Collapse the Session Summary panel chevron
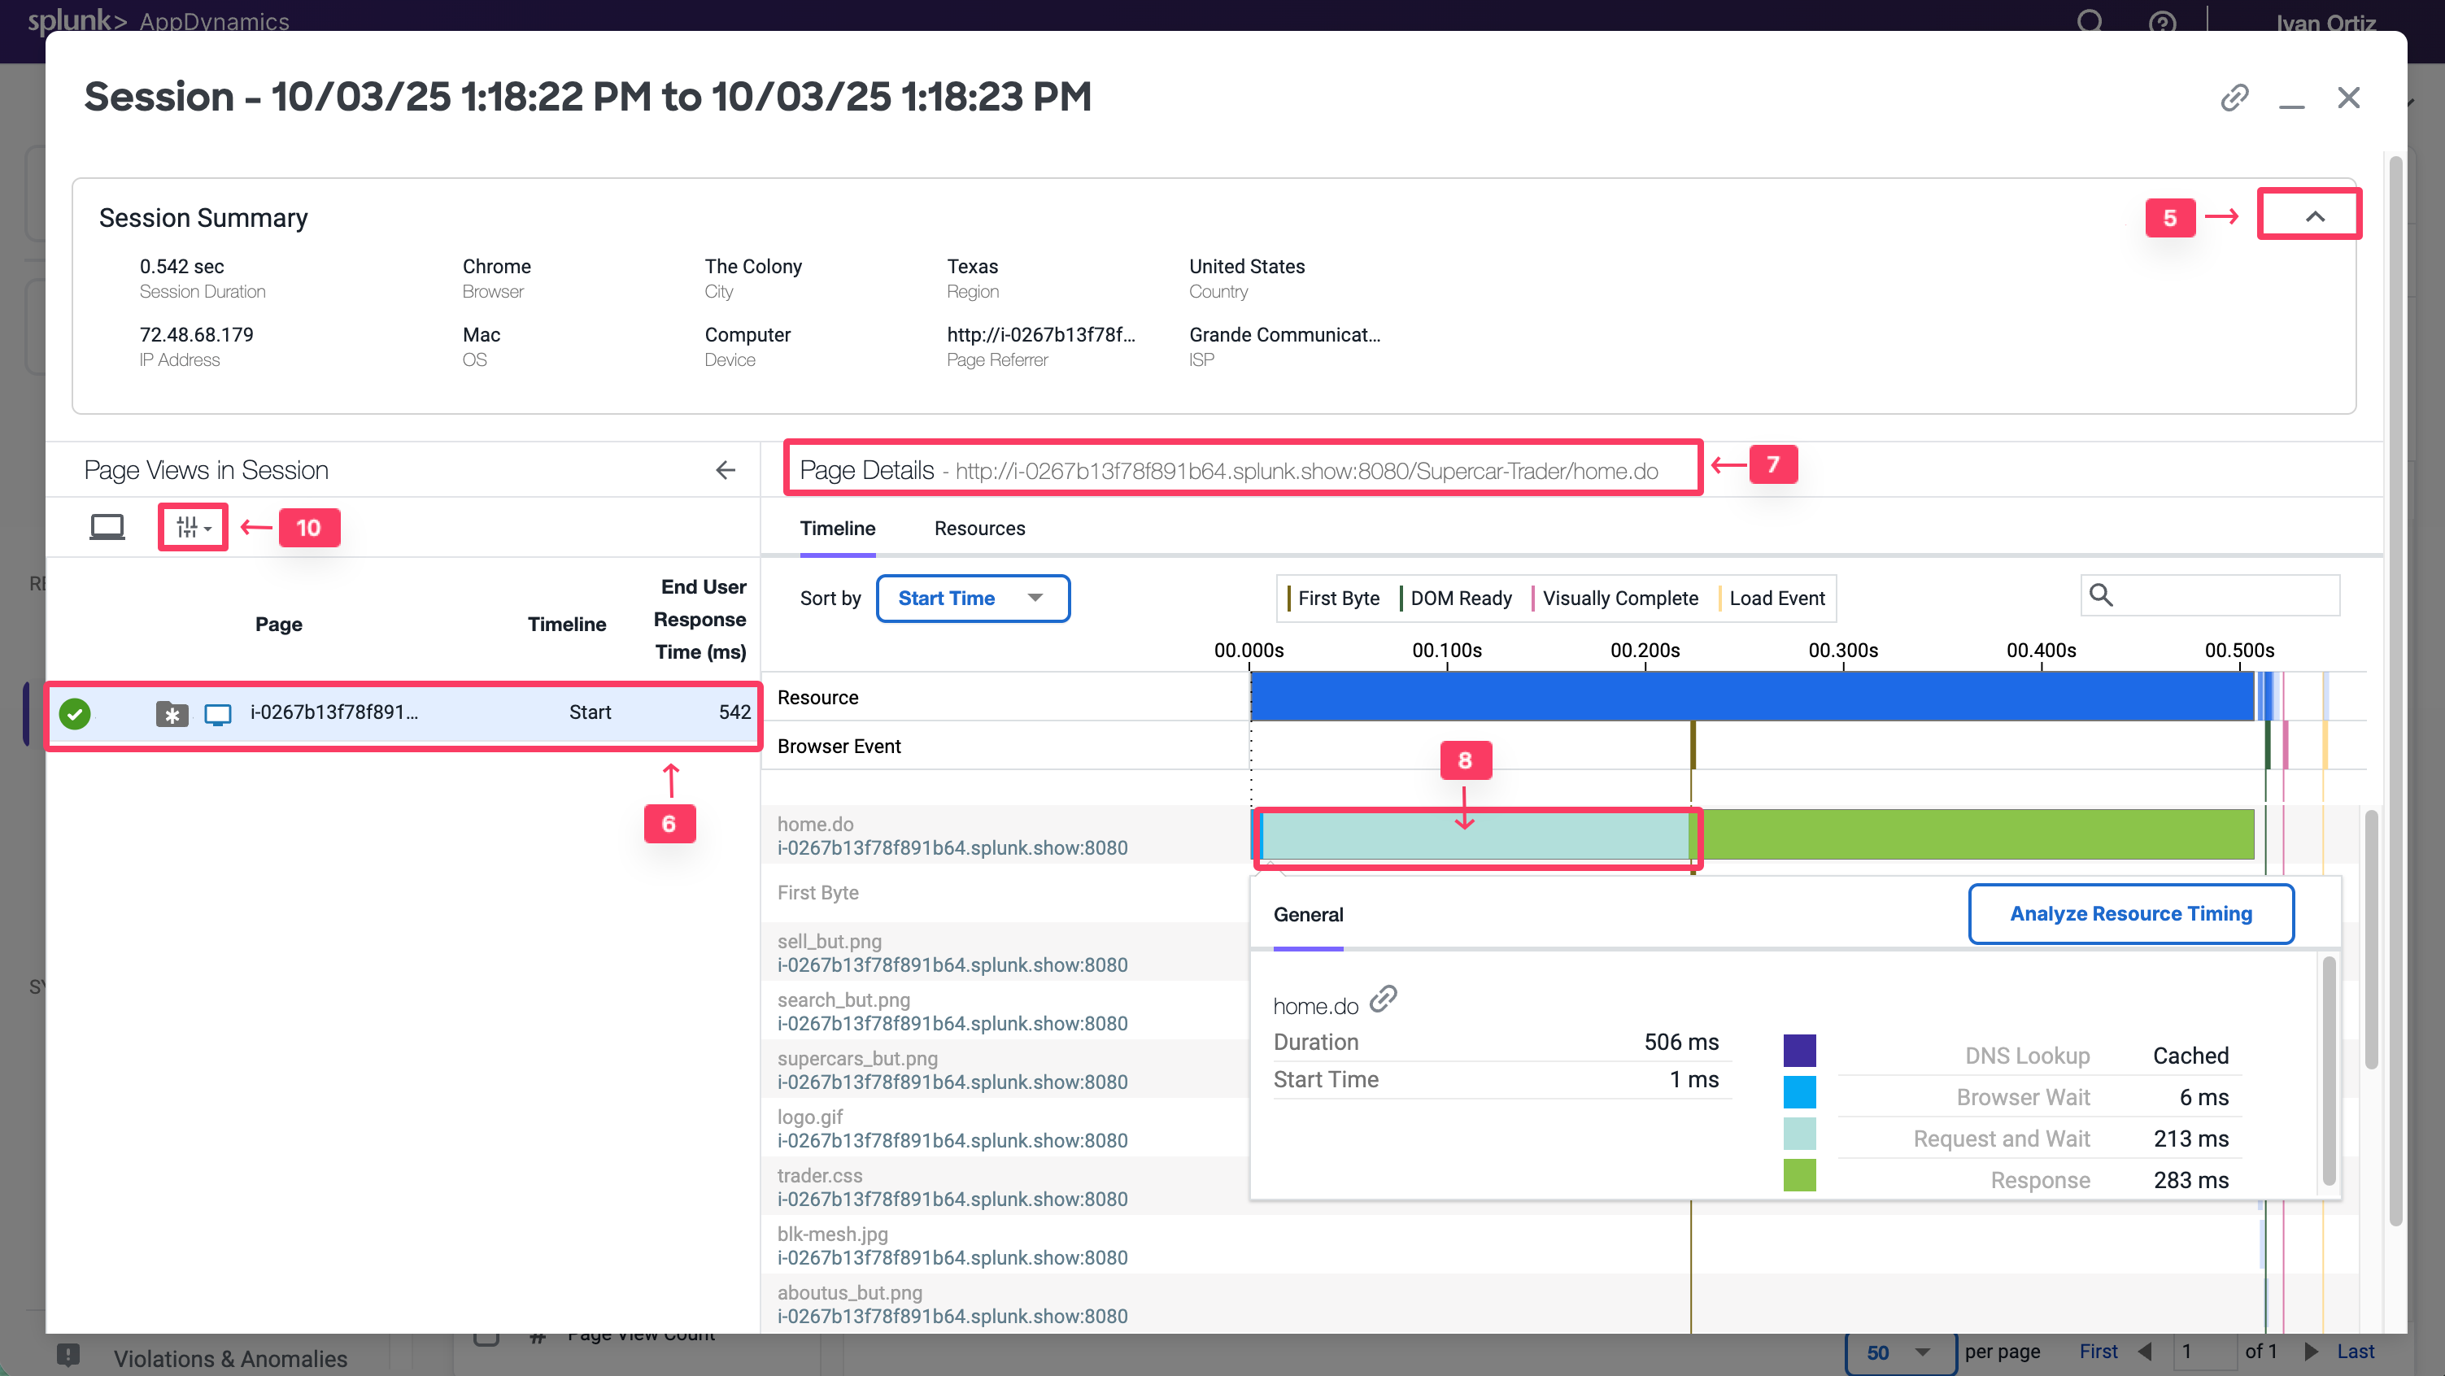2445x1376 pixels. 2314,217
